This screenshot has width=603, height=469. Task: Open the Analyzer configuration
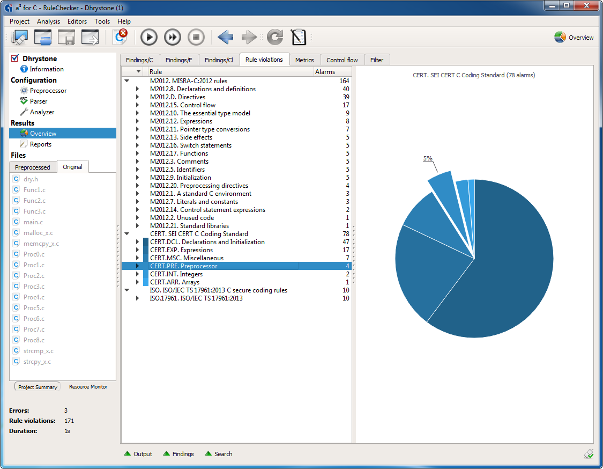pyautogui.click(x=42, y=112)
